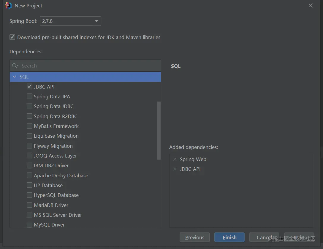Go back with the Previous button
The height and width of the screenshot is (249, 323).
point(194,237)
